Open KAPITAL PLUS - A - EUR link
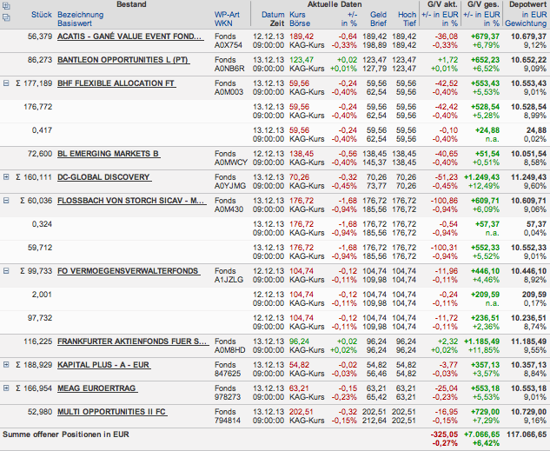550x451 pixels. click(103, 365)
